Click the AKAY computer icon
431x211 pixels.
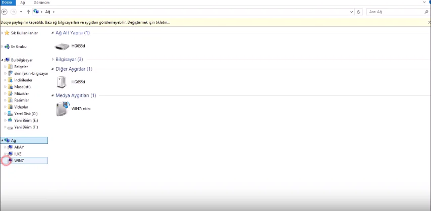10,147
